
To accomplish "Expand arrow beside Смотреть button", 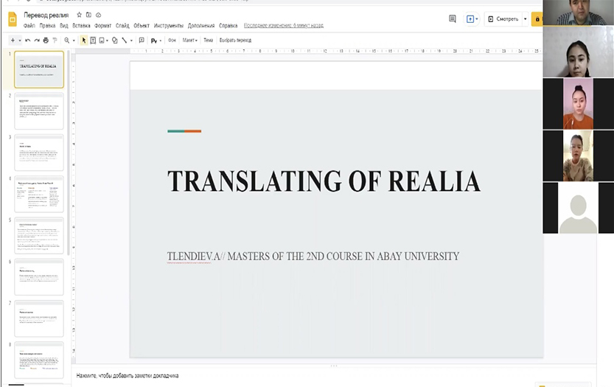I will click(x=526, y=19).
